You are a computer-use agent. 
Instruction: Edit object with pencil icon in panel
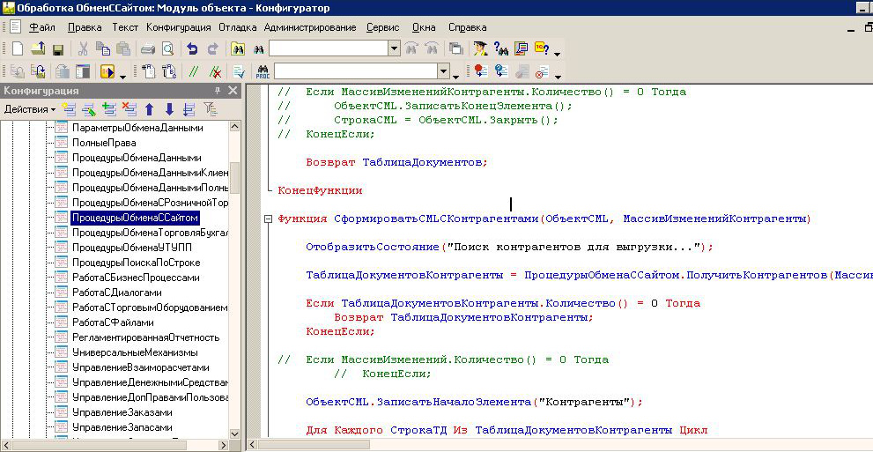tap(89, 109)
